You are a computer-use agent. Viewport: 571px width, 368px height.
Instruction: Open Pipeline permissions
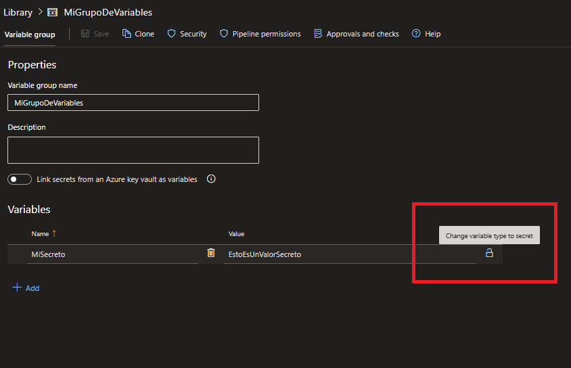(x=260, y=34)
